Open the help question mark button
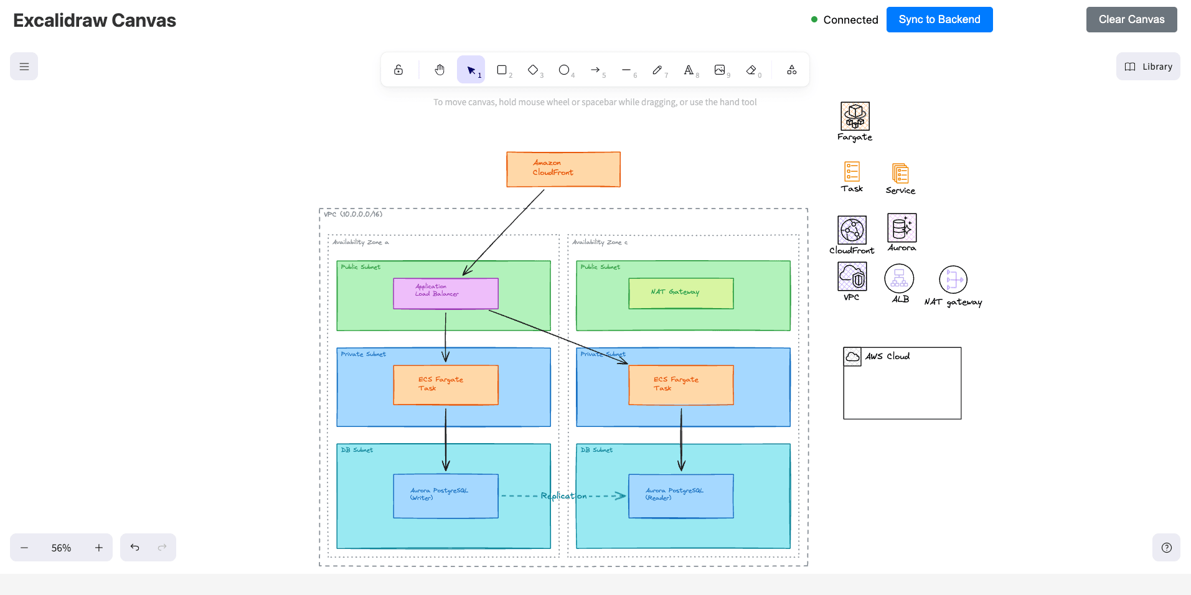Screen dimensions: 1191x595 (1166, 548)
